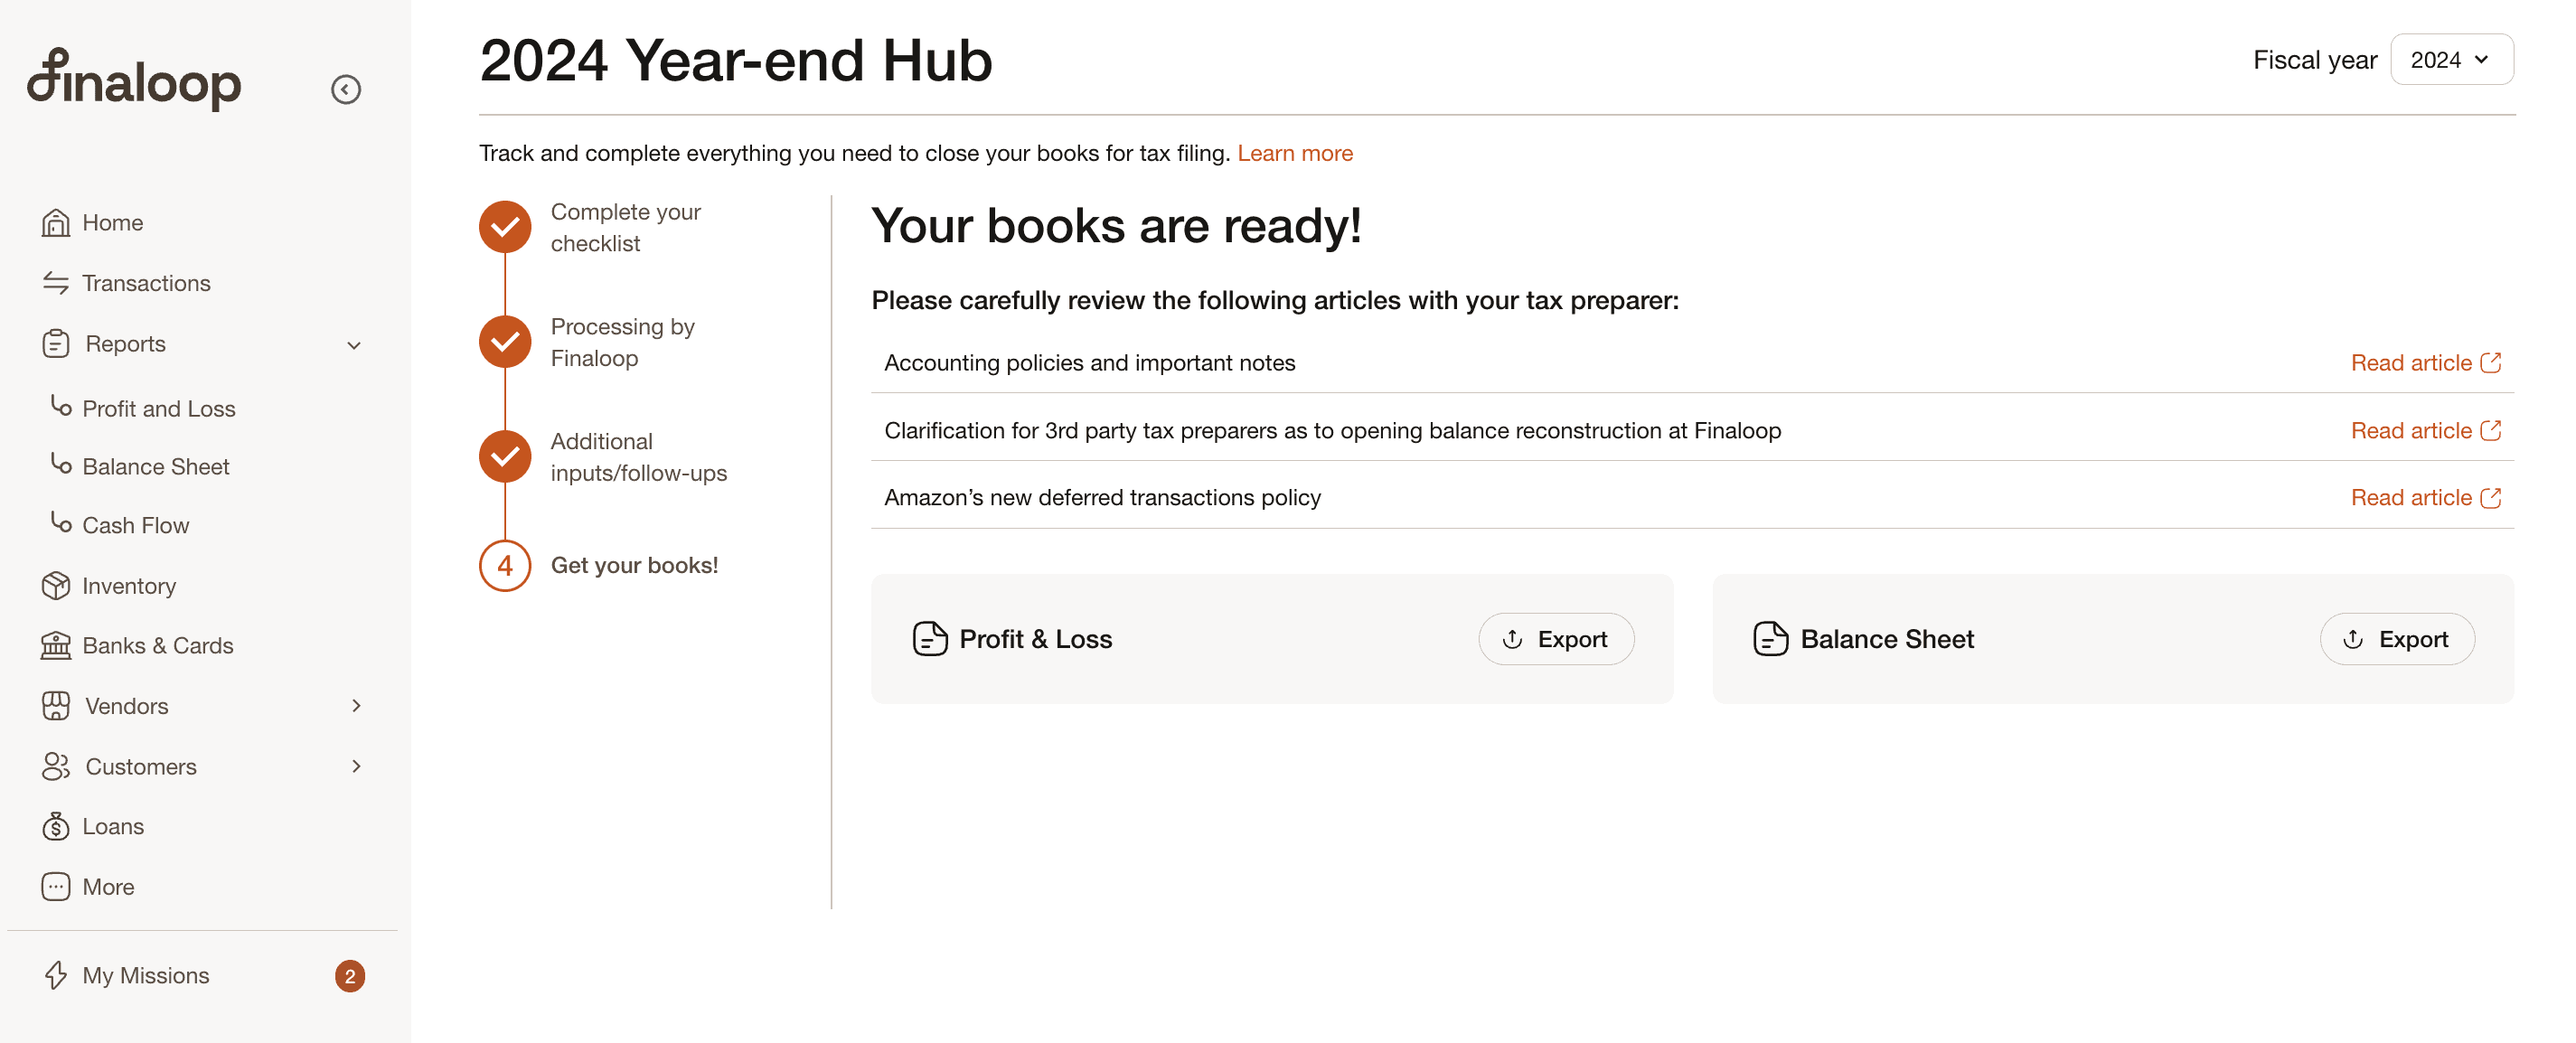Screen dimensions: 2576x1043
Task: Click the Home house icon
Action: 56,222
